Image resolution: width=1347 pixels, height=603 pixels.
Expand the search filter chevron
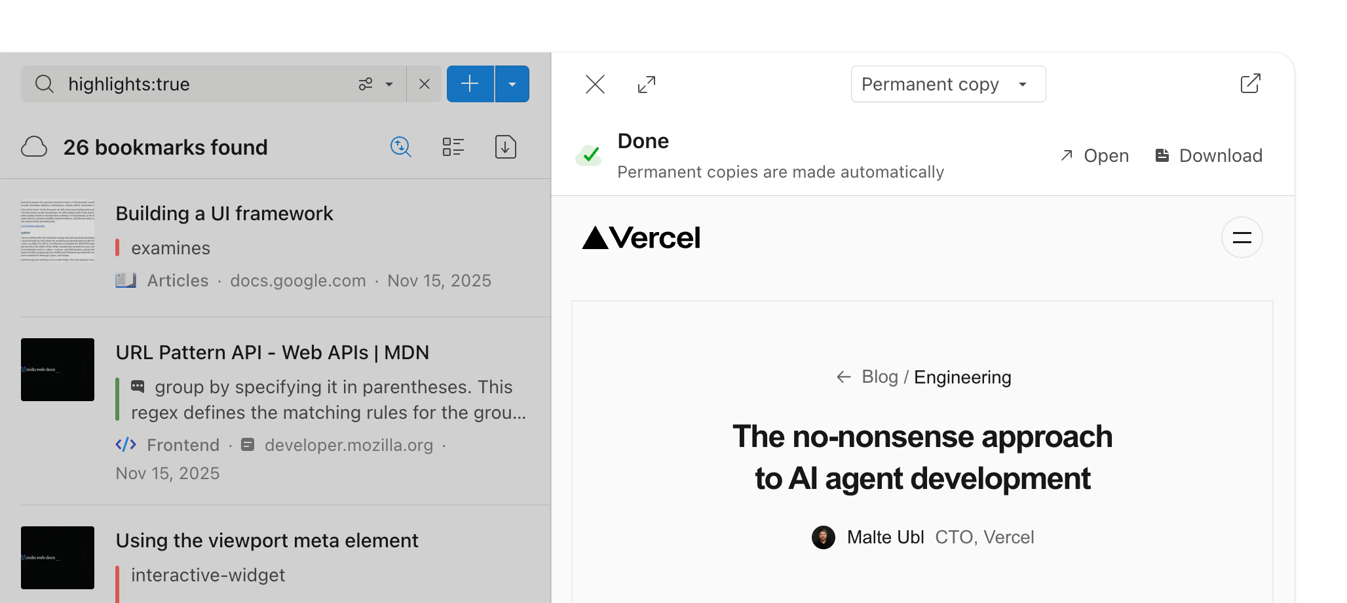389,84
